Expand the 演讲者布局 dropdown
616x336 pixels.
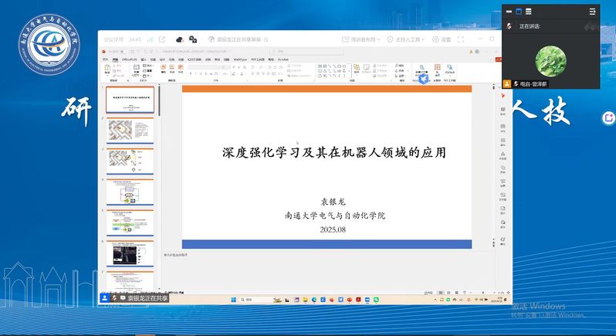[x=366, y=39]
